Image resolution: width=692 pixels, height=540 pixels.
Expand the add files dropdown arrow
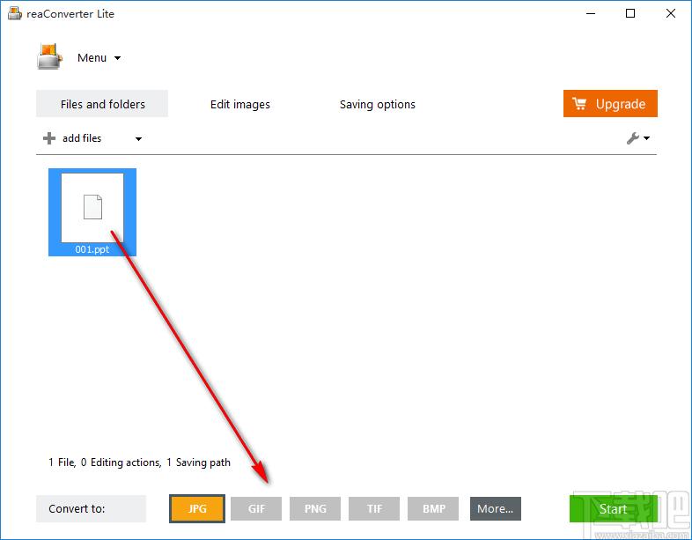point(138,138)
